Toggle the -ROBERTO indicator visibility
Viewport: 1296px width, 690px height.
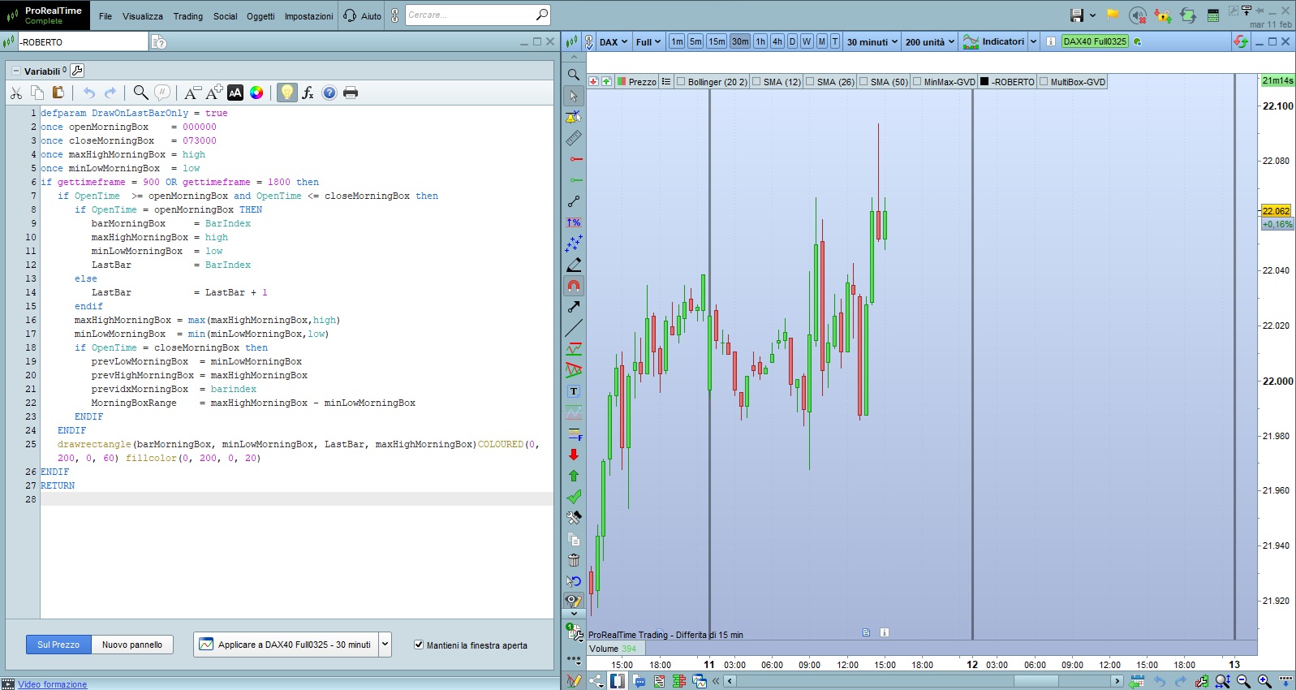[984, 82]
